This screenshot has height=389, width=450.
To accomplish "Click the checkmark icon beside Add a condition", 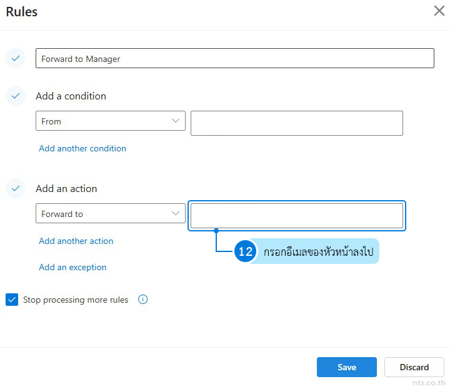I will 16,96.
